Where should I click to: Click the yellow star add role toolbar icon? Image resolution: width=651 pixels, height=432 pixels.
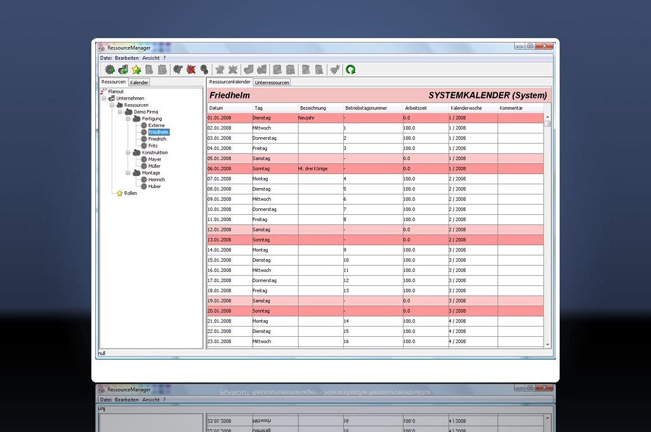pos(136,69)
